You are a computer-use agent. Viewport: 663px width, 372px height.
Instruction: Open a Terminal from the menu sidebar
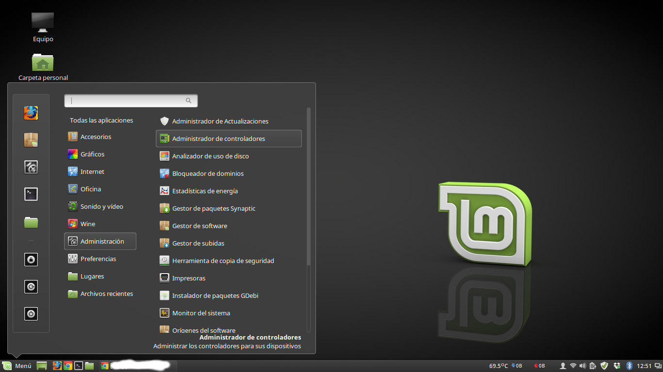31,194
